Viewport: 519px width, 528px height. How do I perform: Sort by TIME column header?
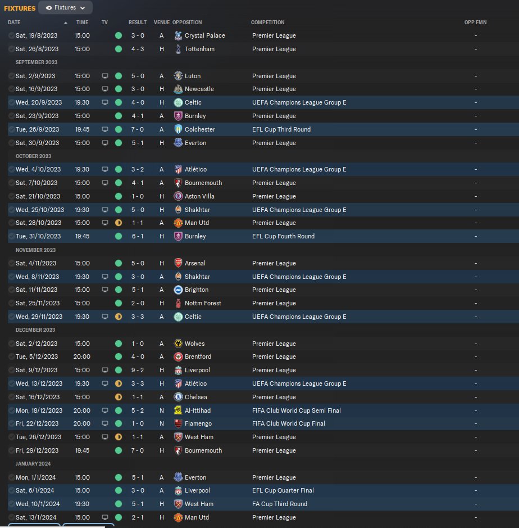pyautogui.click(x=82, y=22)
